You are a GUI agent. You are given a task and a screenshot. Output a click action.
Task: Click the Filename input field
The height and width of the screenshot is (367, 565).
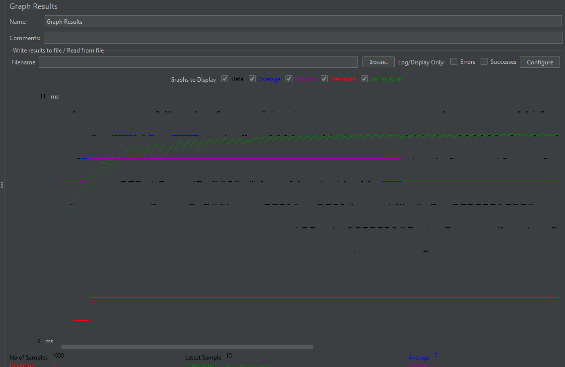[198, 62]
